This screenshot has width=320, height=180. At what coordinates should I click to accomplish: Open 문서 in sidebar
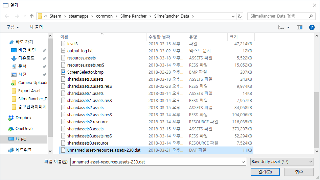[x=22, y=67]
